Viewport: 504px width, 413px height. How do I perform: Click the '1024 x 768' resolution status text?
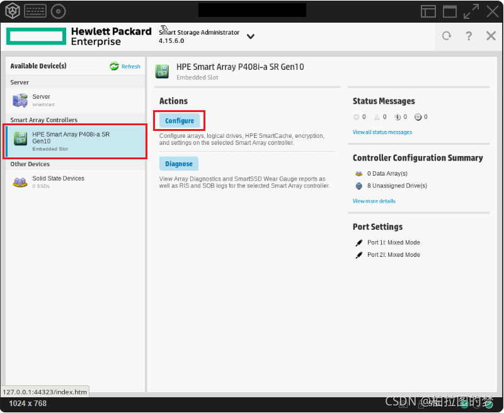pyautogui.click(x=28, y=404)
